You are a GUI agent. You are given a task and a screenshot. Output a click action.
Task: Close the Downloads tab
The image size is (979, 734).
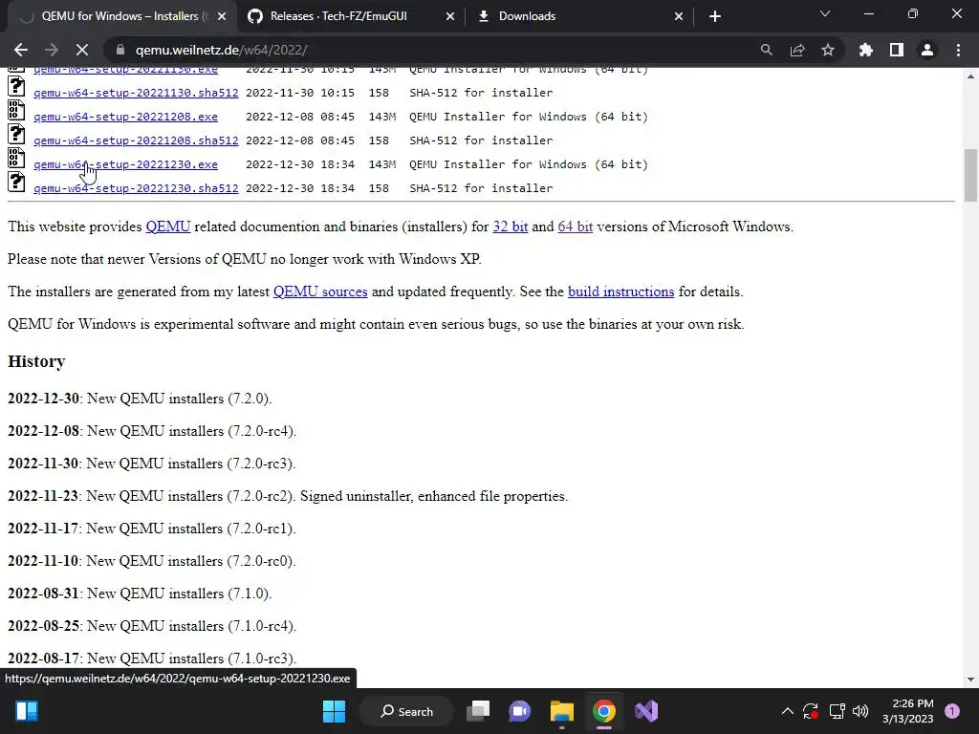click(x=679, y=16)
